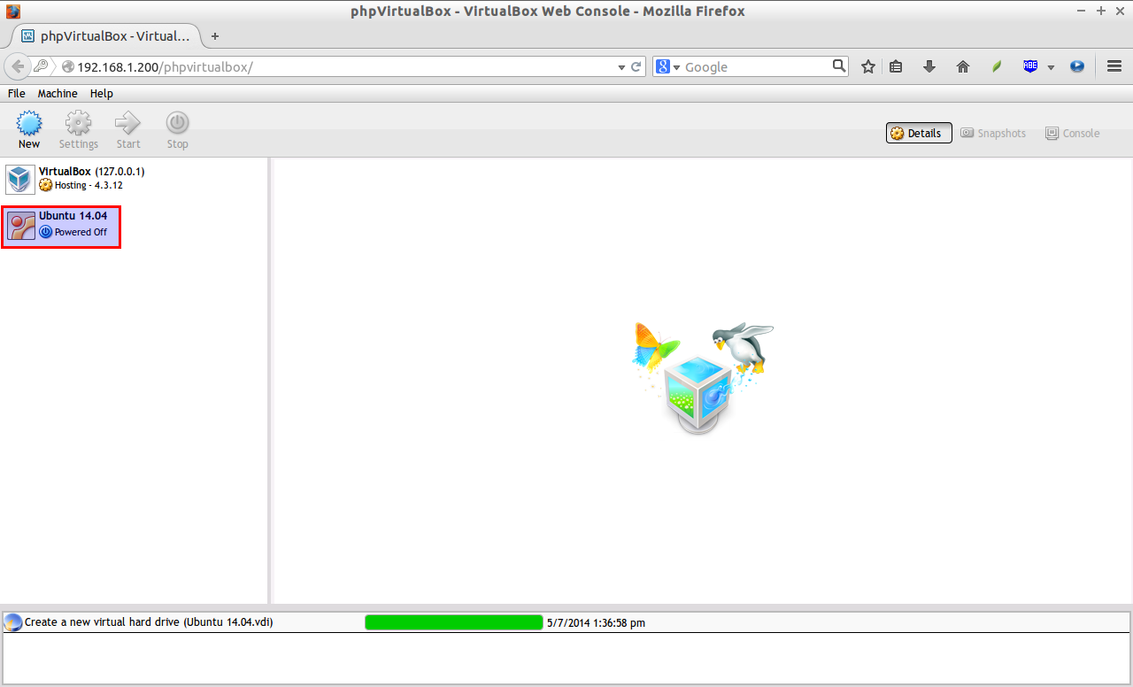Screen dimensions: 1133x687
Task: Open the ABP dropdown arrow
Action: [1051, 67]
